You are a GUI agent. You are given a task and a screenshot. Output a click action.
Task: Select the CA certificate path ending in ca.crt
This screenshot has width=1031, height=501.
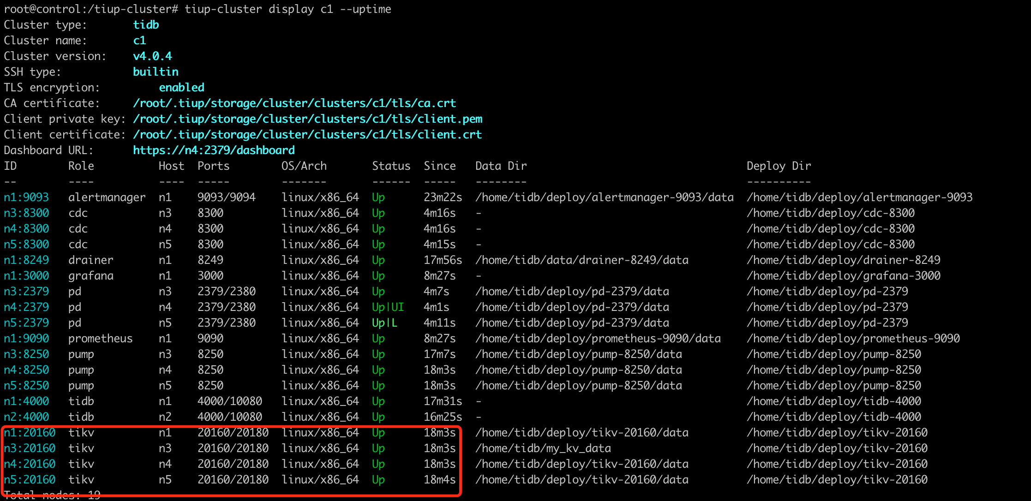(294, 103)
